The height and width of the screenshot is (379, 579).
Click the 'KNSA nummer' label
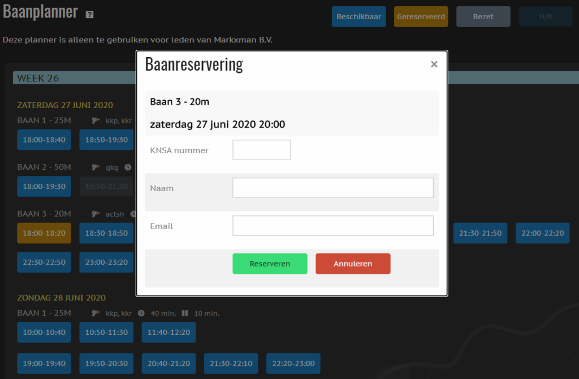(x=179, y=150)
